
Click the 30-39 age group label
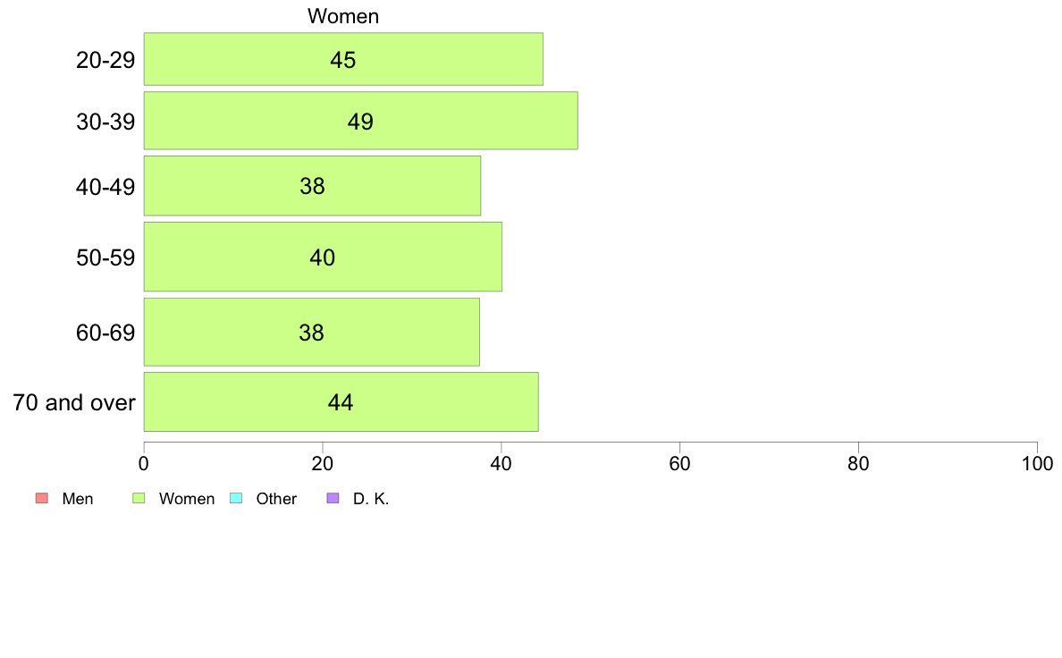click(105, 122)
